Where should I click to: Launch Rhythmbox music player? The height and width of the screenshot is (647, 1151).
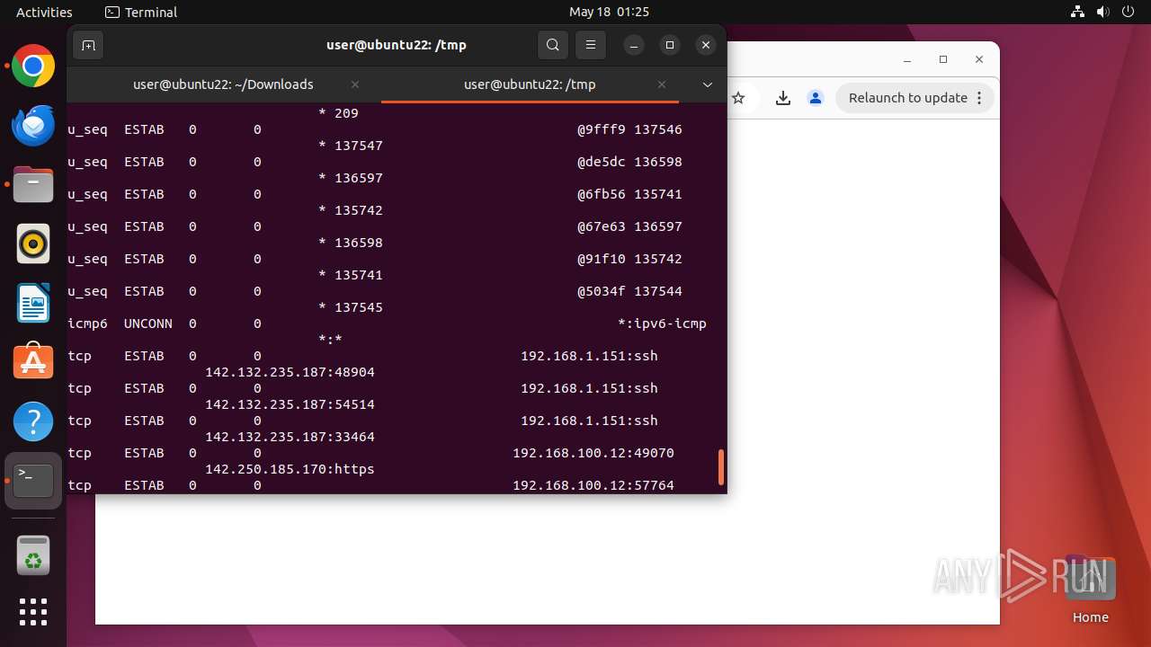click(33, 244)
